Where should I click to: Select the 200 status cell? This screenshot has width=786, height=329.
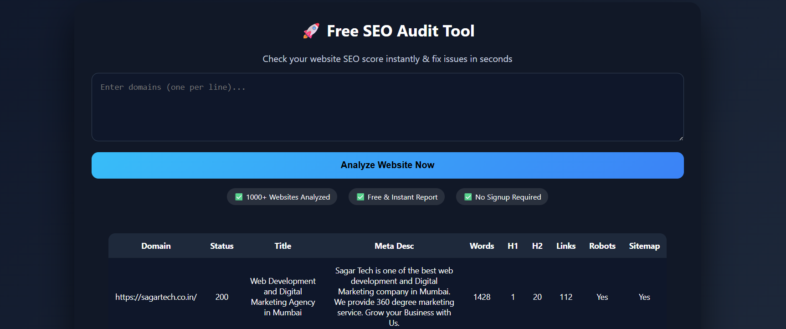coord(222,297)
